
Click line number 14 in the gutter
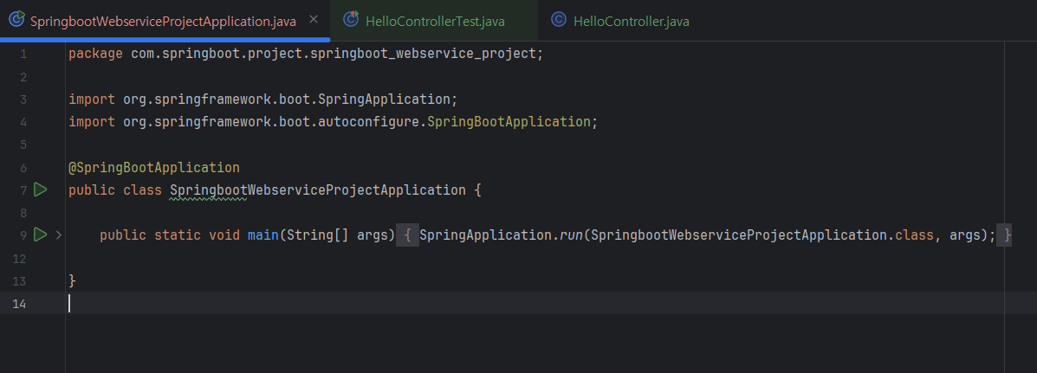point(19,304)
